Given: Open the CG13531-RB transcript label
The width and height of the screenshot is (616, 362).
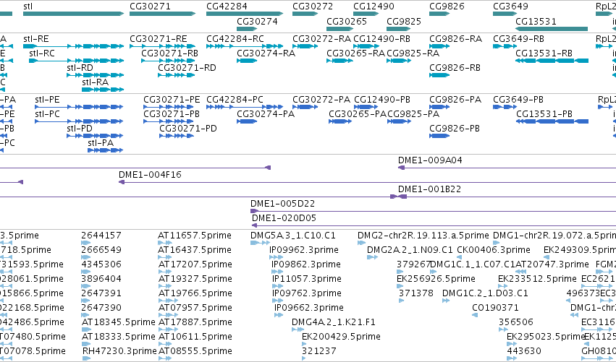Looking at the screenshot, I should pos(544,53).
